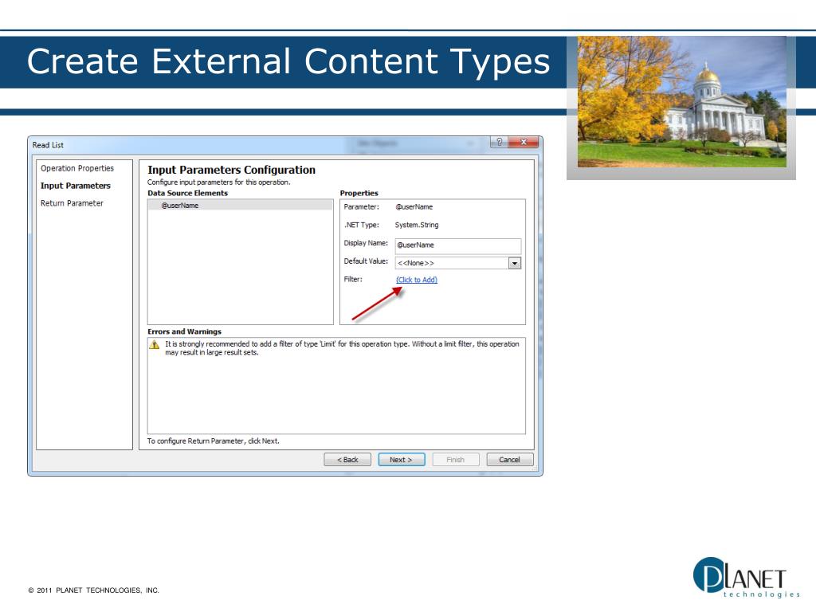Click the System.String .NET Type value
Screen dimensions: 816x612
417,225
